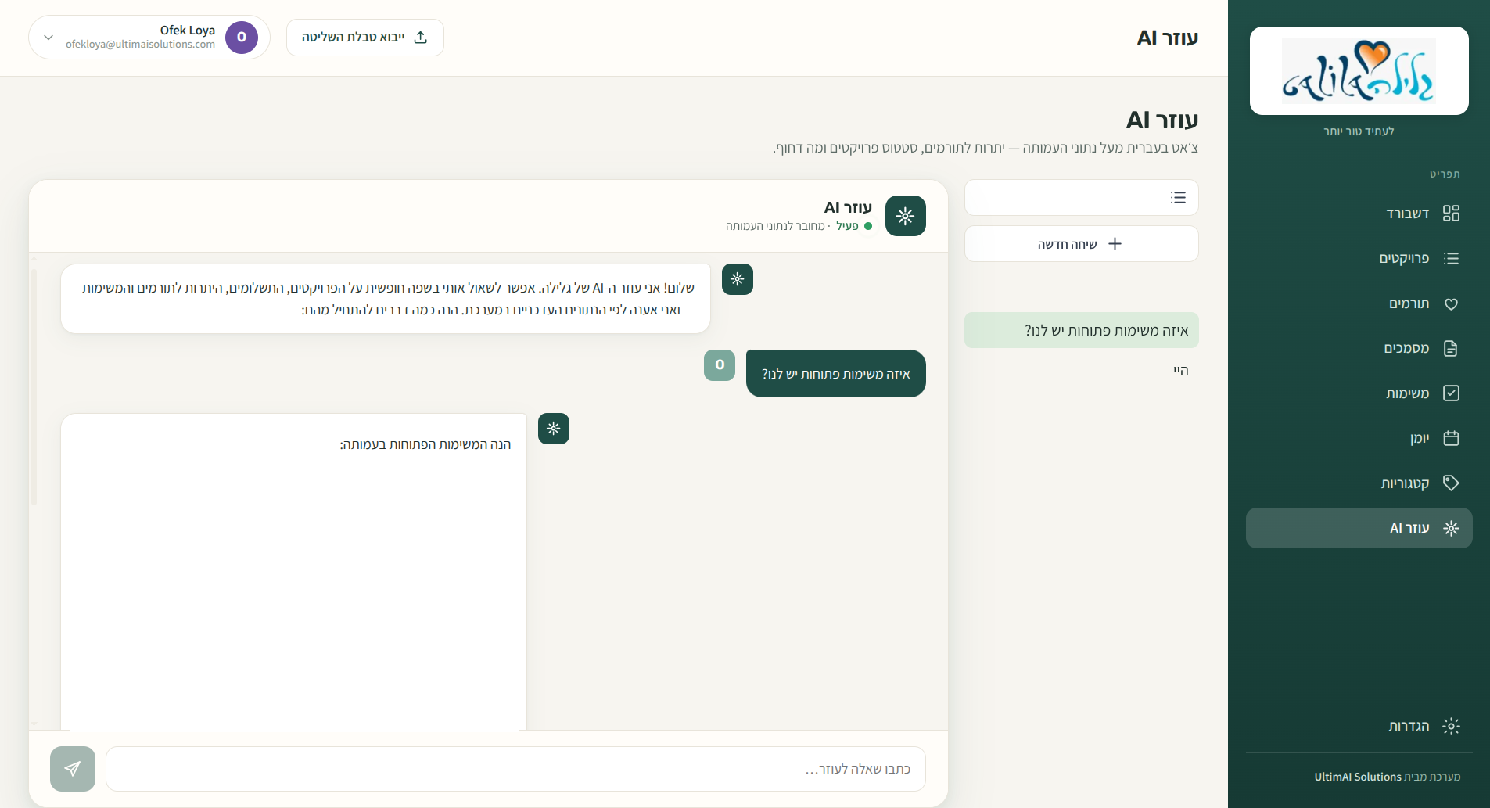Click the ייבוא טבלת השליטה import button
This screenshot has height=808, width=1490.
tap(365, 38)
